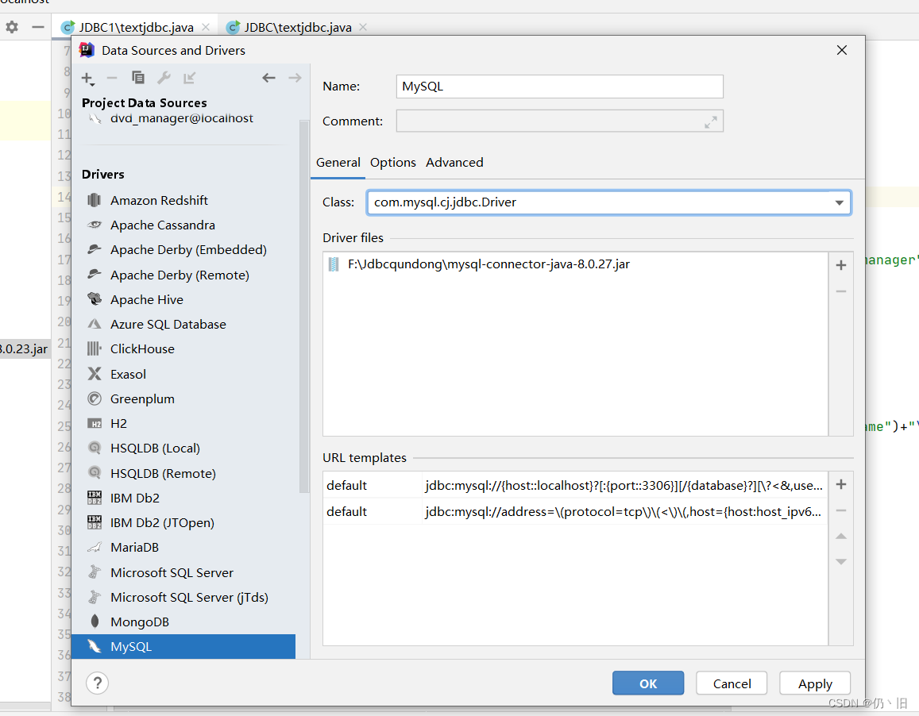Switch to the Options tab

click(392, 162)
